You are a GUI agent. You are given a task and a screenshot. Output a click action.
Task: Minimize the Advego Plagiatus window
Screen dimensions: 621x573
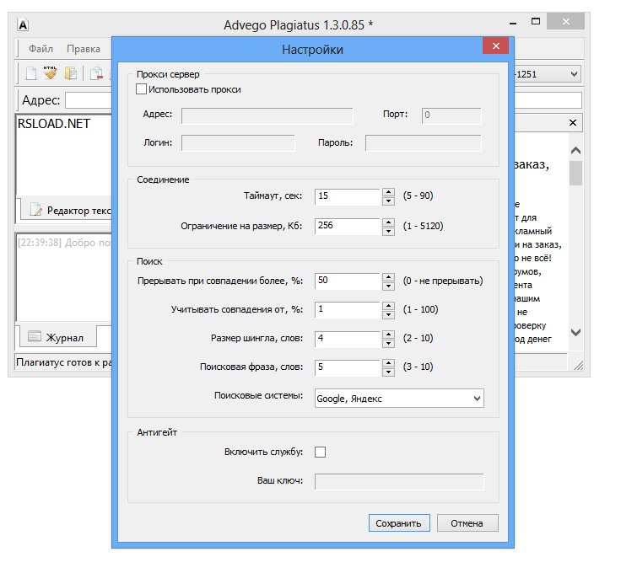tap(513, 24)
